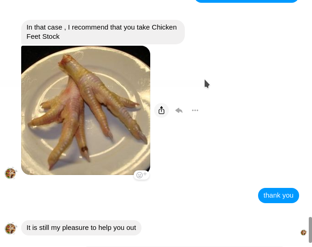The image size is (312, 247).
Task: Click the avatar next to the pleasure message
Action: point(10,229)
